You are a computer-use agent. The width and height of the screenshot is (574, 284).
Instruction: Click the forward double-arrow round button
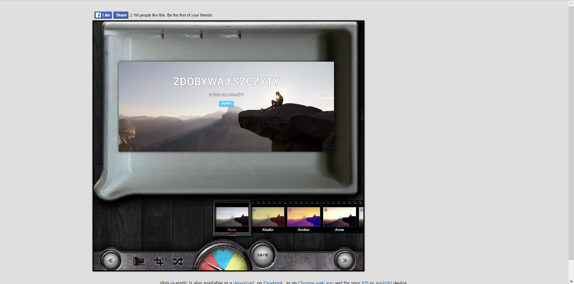tap(344, 260)
